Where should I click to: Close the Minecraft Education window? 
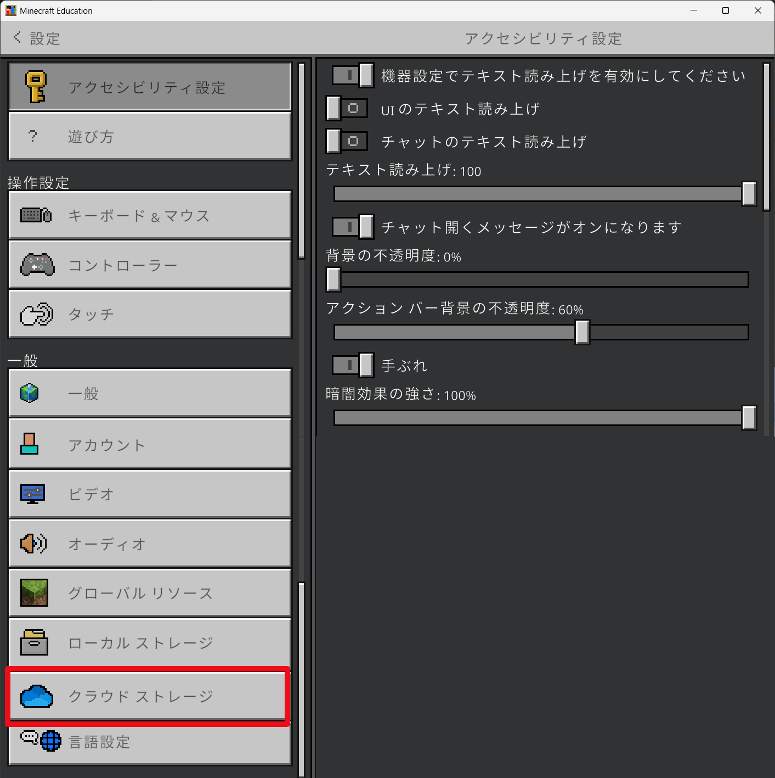pyautogui.click(x=758, y=10)
